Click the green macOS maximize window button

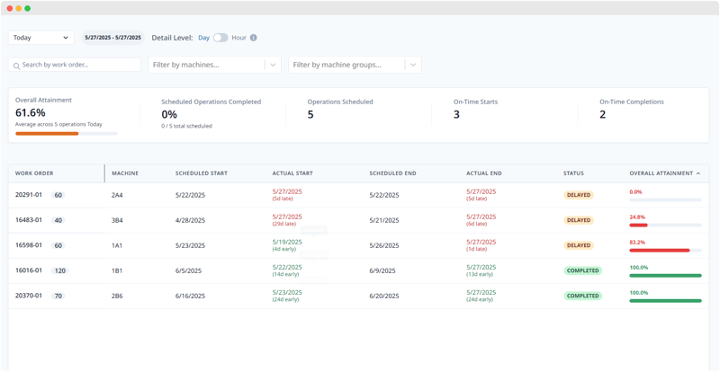[x=28, y=8]
